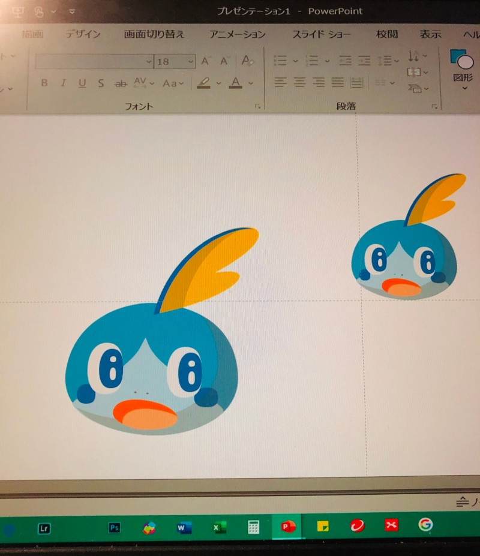480x556 pixels.
Task: Open notes pane button in status bar
Action: point(467,502)
